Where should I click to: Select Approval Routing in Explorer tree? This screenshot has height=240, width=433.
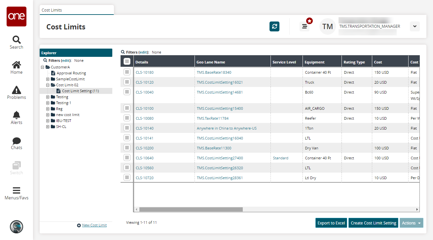pos(71,73)
